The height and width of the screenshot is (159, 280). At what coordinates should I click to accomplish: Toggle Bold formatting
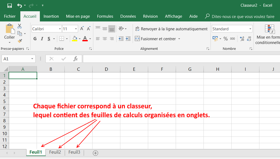(35, 39)
